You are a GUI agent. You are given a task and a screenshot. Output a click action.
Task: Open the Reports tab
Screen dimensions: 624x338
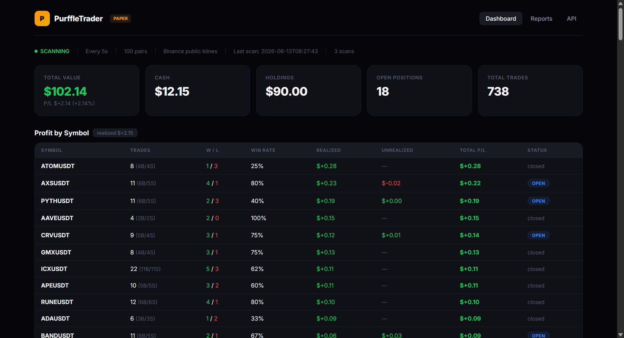[541, 18]
